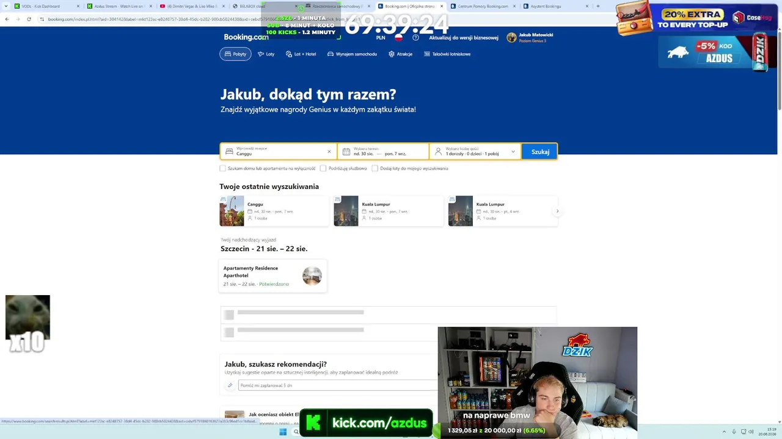
Task: Open the Windows Start menu
Action: (283, 432)
